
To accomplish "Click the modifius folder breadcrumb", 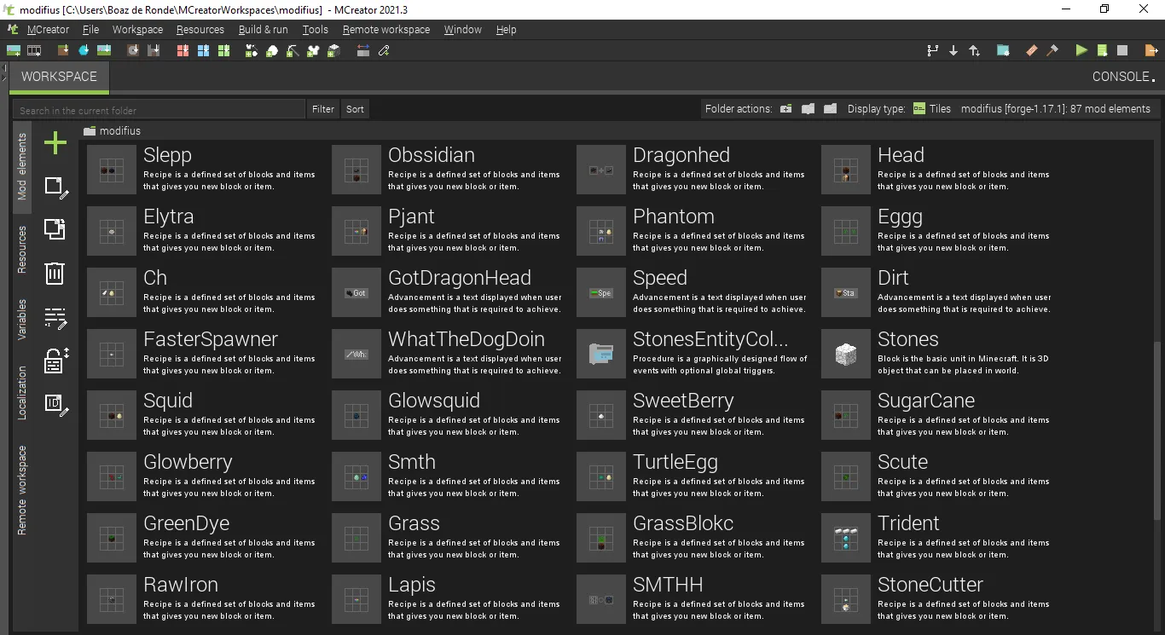I will [113, 131].
